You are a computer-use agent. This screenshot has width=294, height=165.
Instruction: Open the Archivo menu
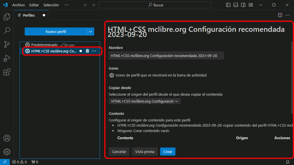click(18, 5)
